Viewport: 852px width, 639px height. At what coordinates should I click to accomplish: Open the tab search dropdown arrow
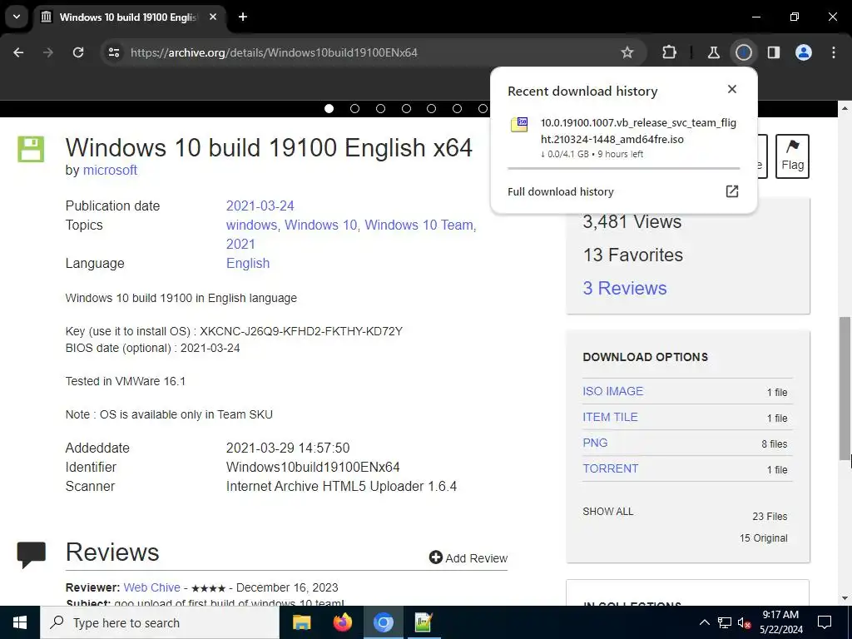pyautogui.click(x=17, y=17)
